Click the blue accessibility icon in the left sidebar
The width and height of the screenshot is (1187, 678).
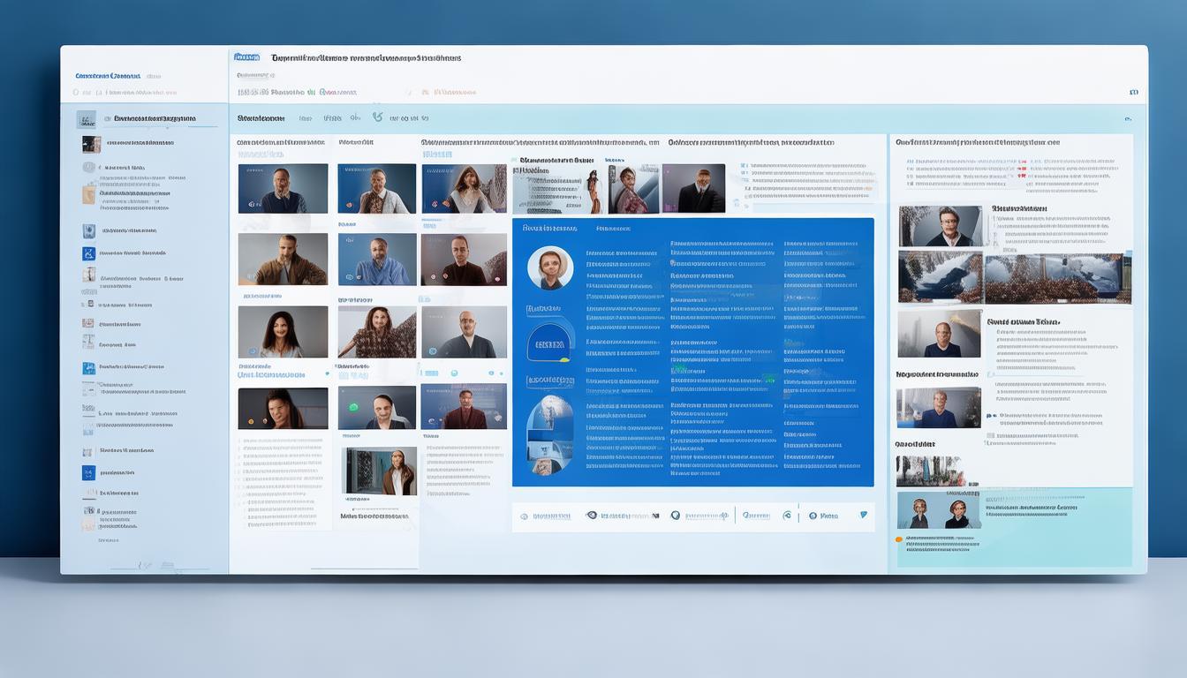88,253
